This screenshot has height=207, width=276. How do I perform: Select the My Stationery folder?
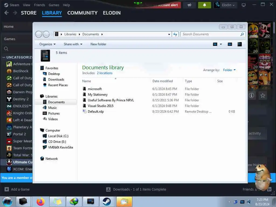tap(98, 95)
